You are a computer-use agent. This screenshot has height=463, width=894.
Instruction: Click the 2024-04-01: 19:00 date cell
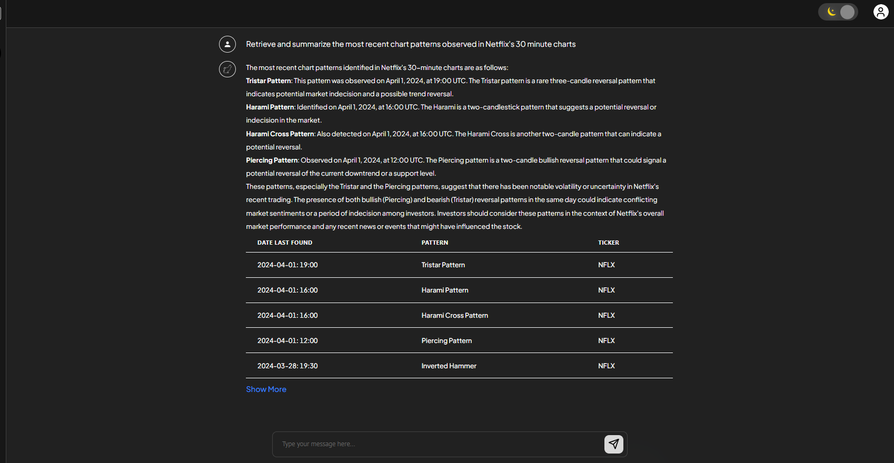287,265
